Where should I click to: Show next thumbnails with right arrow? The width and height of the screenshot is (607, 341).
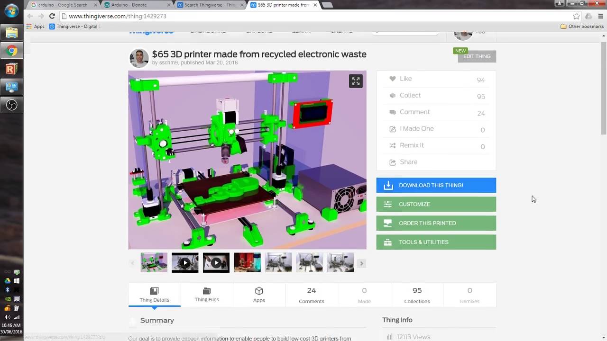pyautogui.click(x=361, y=263)
